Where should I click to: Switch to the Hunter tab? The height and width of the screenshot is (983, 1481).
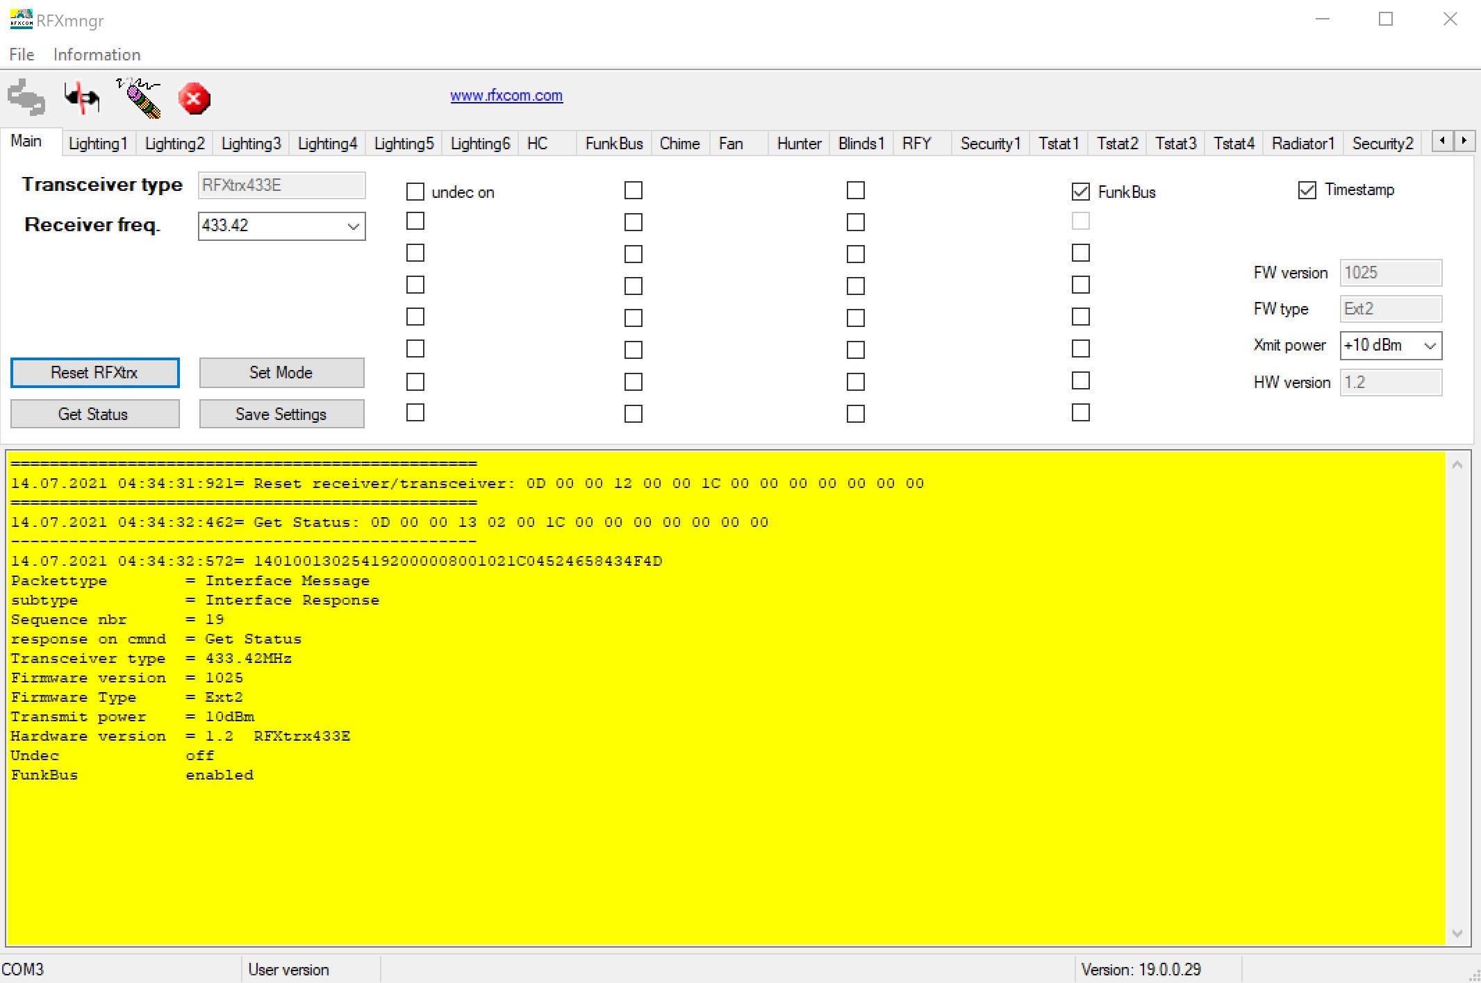coord(799,144)
